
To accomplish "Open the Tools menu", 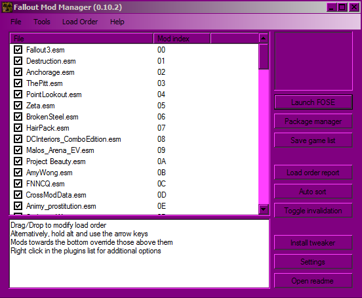I will (42, 22).
